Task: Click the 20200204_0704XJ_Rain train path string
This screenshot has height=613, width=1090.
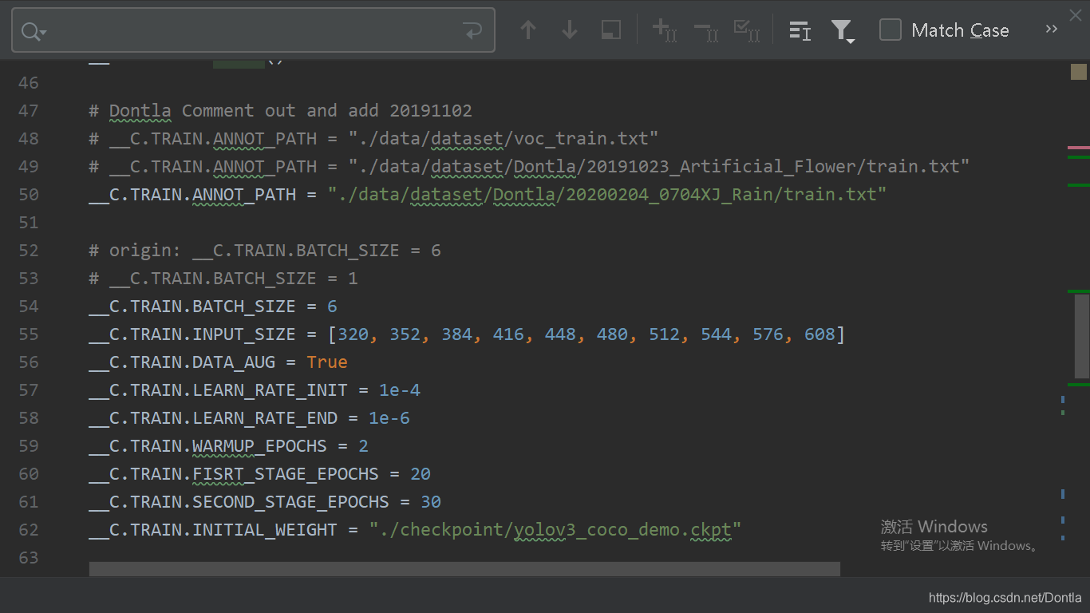Action: click(x=607, y=194)
